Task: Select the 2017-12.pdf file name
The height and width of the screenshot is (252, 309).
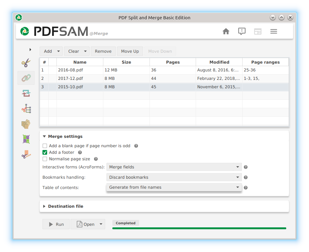Action: pos(71,78)
